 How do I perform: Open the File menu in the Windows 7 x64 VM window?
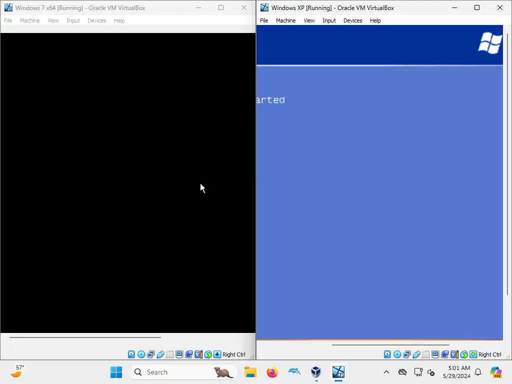[x=8, y=20]
